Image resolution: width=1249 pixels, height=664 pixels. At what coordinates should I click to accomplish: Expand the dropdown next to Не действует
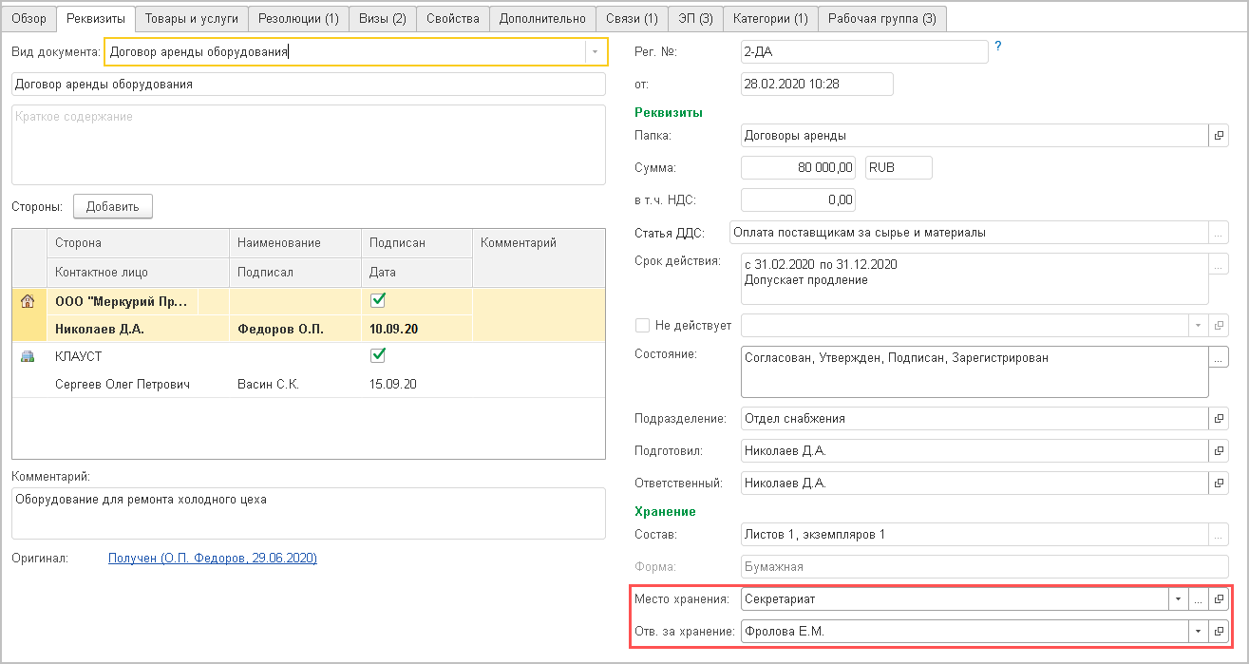pyautogui.click(x=1199, y=326)
